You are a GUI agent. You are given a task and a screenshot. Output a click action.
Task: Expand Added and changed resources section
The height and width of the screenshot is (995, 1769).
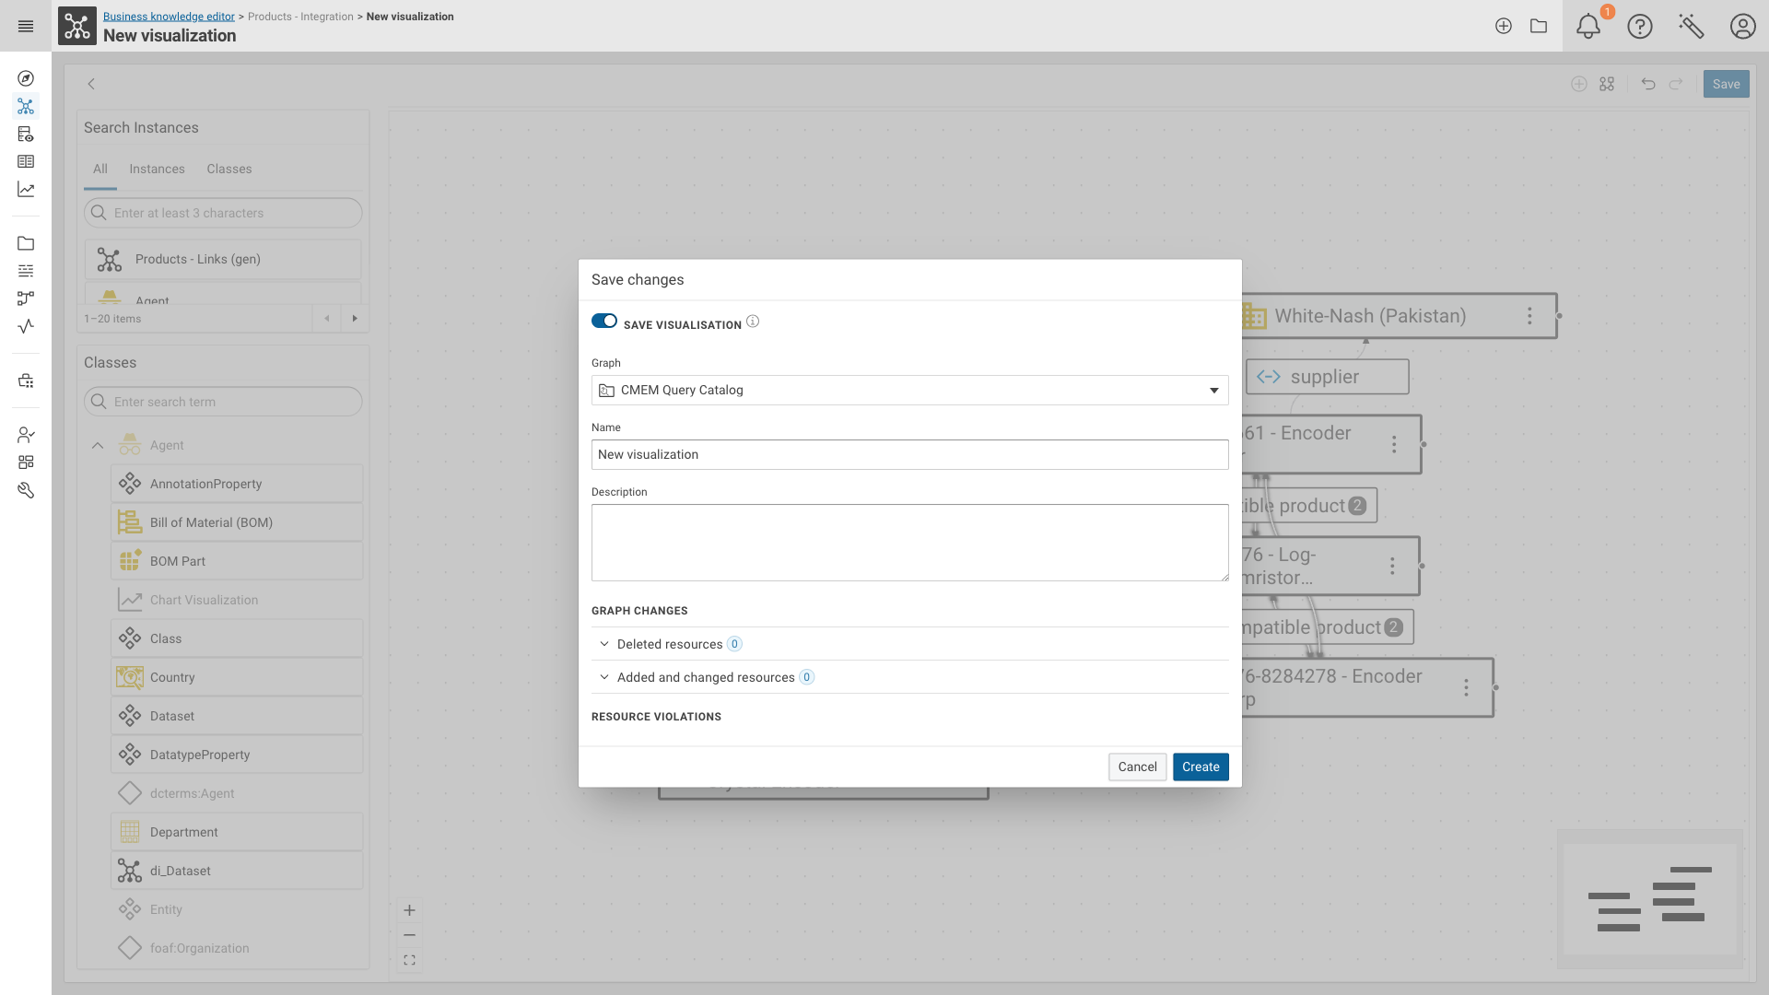[909, 677]
